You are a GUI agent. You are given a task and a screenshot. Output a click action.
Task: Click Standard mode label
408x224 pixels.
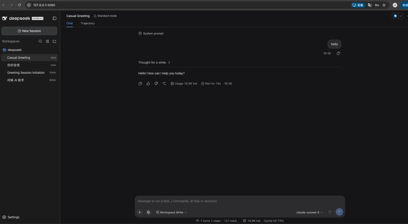click(105, 16)
